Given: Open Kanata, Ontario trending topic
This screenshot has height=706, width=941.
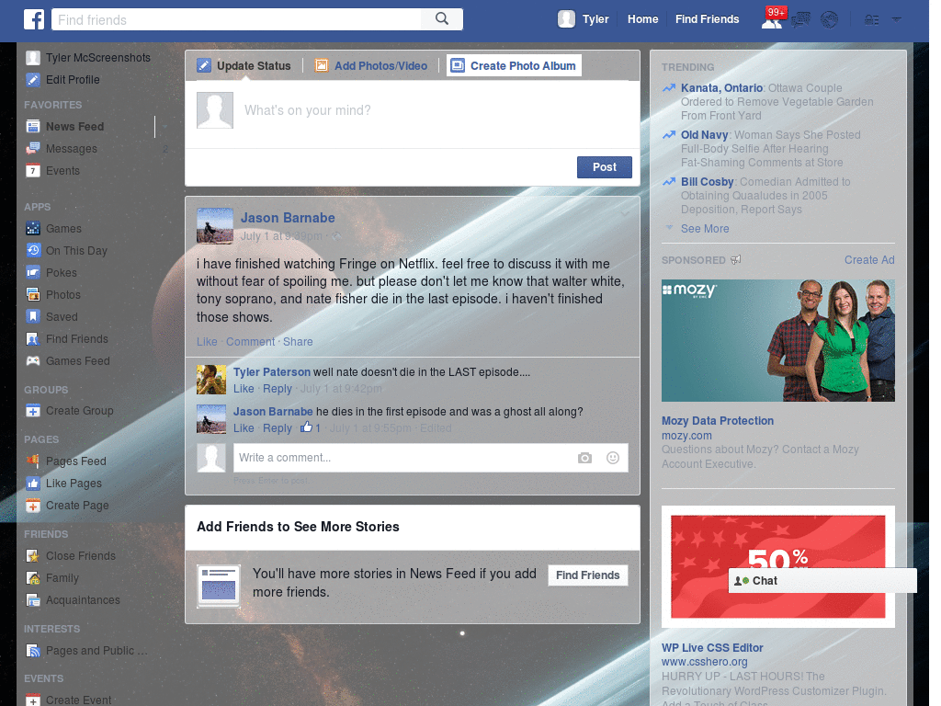Looking at the screenshot, I should pos(721,88).
